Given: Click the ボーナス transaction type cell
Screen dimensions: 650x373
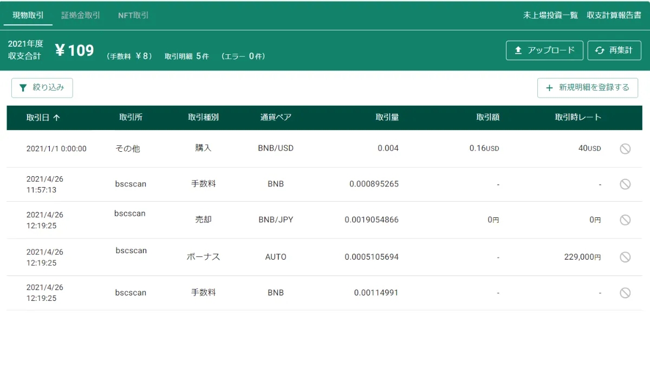Looking at the screenshot, I should [203, 257].
